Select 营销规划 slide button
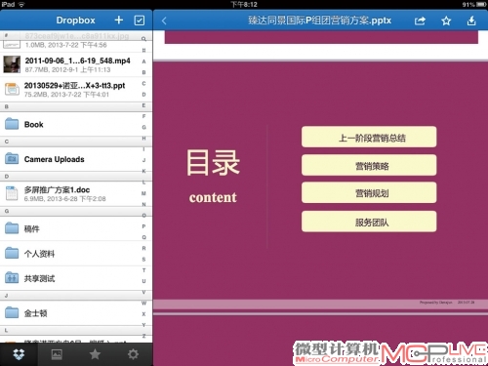This screenshot has height=366, width=488. pyautogui.click(x=369, y=193)
